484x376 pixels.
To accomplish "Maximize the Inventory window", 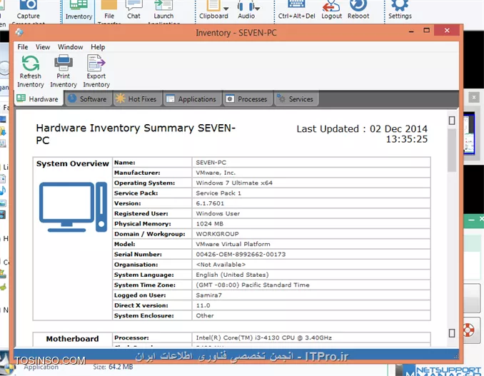I will [x=426, y=30].
